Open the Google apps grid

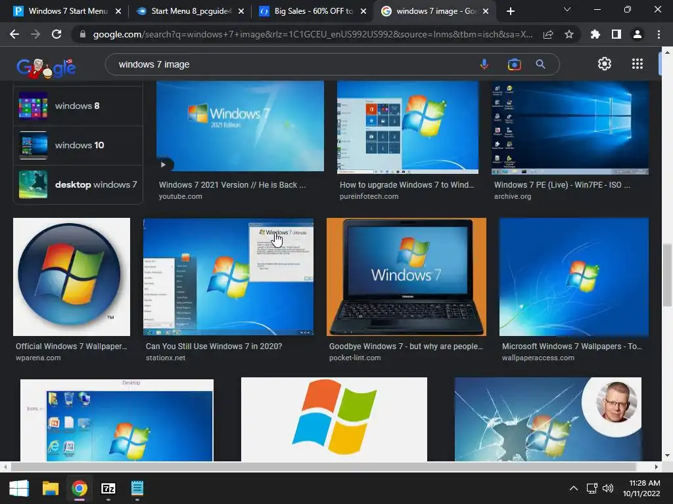pos(638,64)
